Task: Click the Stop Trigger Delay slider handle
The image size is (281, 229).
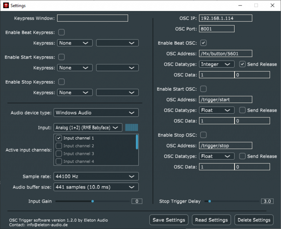Action: coord(209,201)
